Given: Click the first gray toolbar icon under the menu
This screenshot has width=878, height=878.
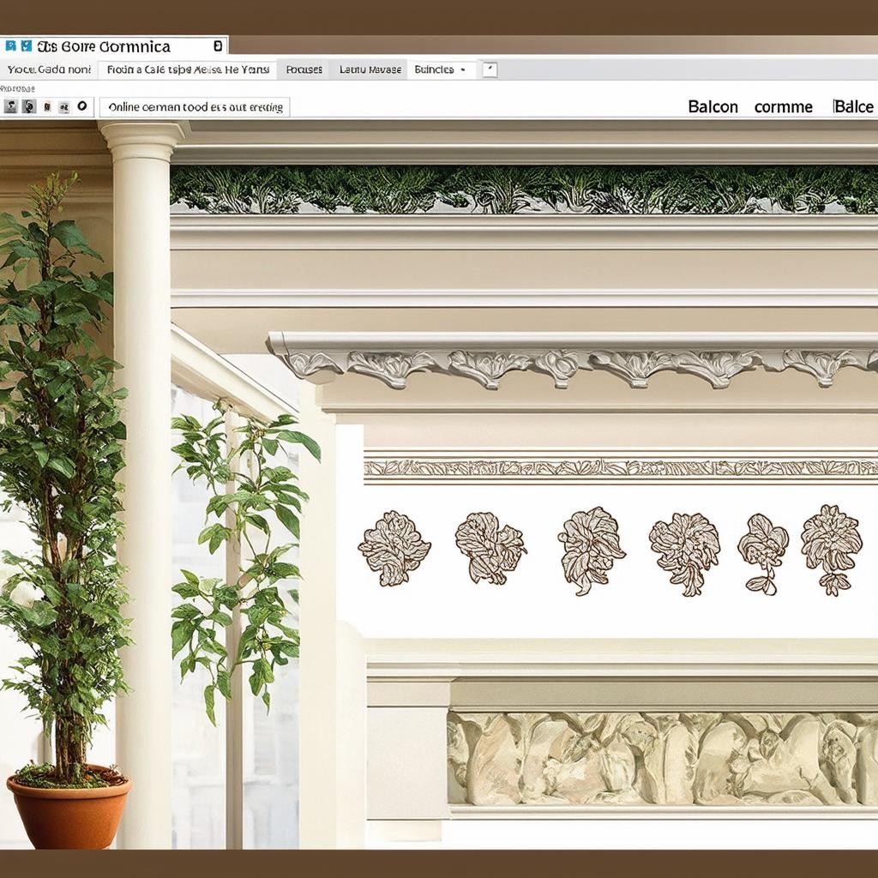Looking at the screenshot, I should (x=10, y=106).
